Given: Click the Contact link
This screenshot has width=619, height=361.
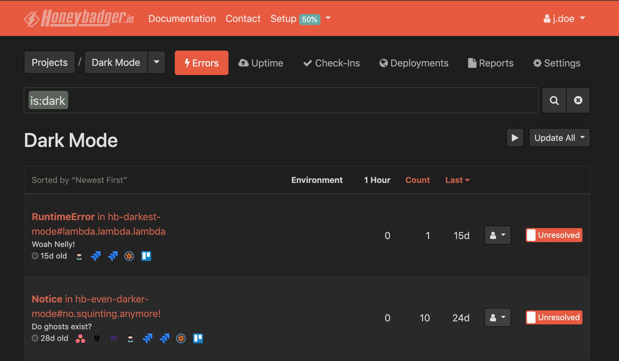Looking at the screenshot, I should click(243, 19).
